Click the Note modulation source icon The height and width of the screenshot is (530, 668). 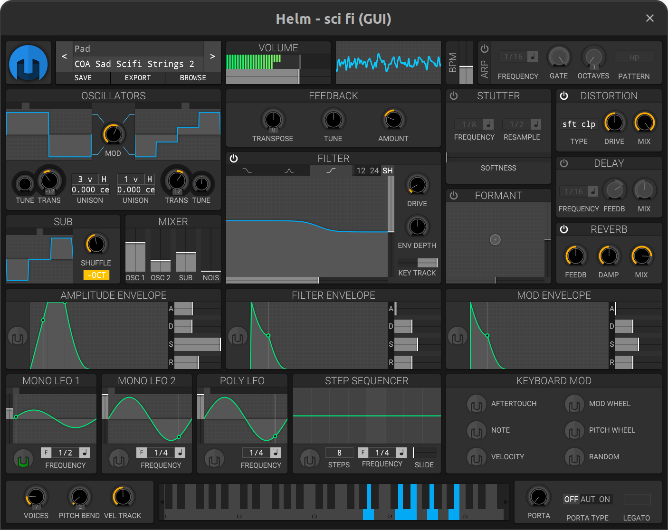coord(477,431)
